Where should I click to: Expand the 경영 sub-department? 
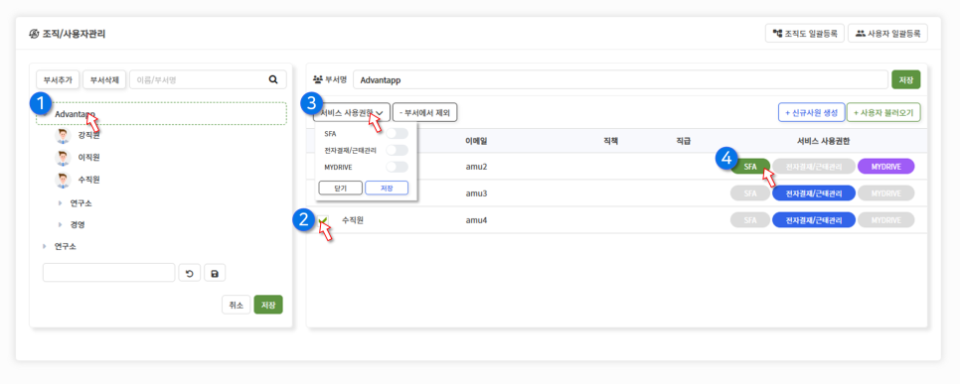click(x=60, y=225)
